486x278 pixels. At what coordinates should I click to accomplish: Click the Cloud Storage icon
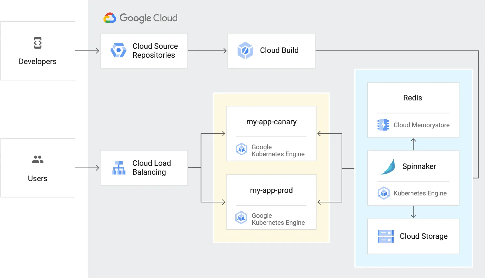(385, 236)
